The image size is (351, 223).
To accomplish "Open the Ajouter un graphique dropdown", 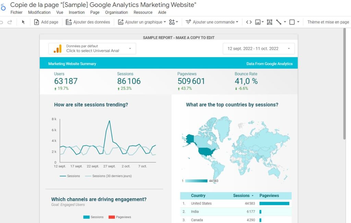I will click(142, 22).
